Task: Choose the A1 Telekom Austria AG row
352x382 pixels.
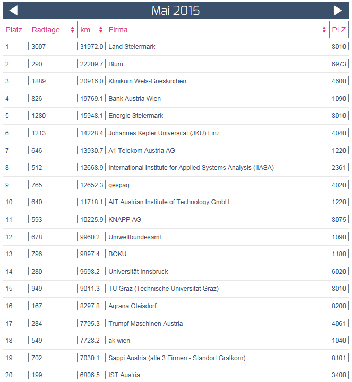Action: tap(141, 151)
